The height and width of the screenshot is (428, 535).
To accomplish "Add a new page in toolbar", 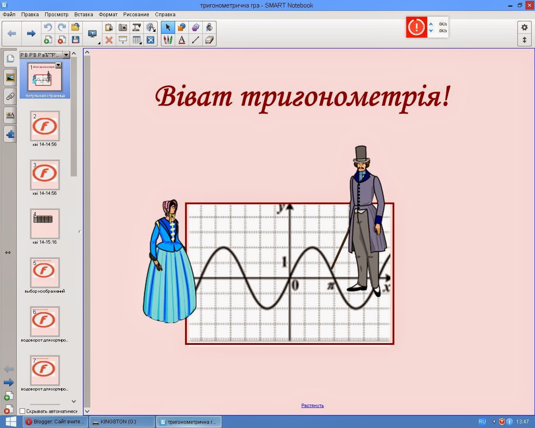I will pyautogui.click(x=48, y=40).
